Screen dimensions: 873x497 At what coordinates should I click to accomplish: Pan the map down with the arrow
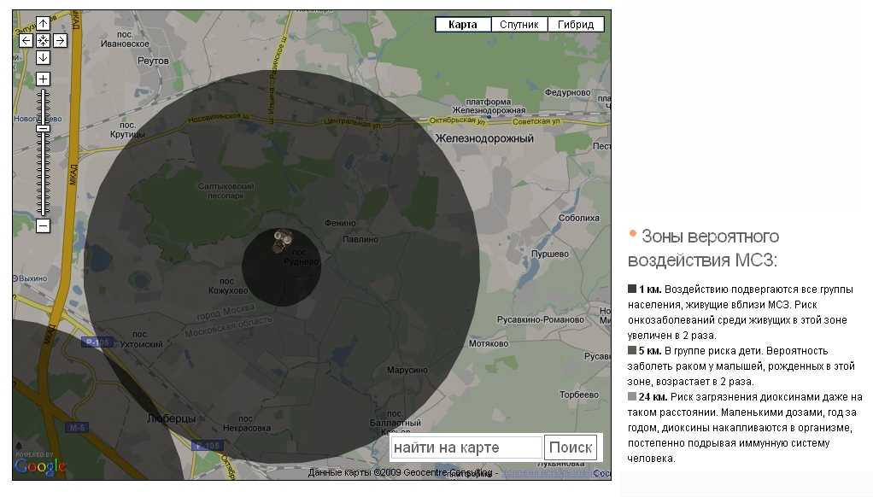[x=43, y=58]
